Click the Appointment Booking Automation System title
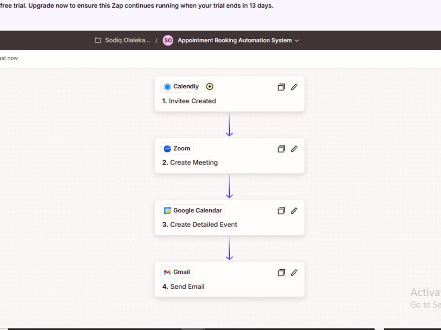Screen dimensions: 441x330 coord(235,40)
